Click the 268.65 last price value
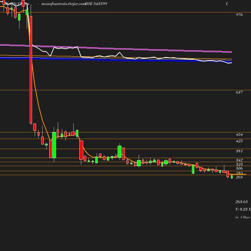 click(241, 202)
